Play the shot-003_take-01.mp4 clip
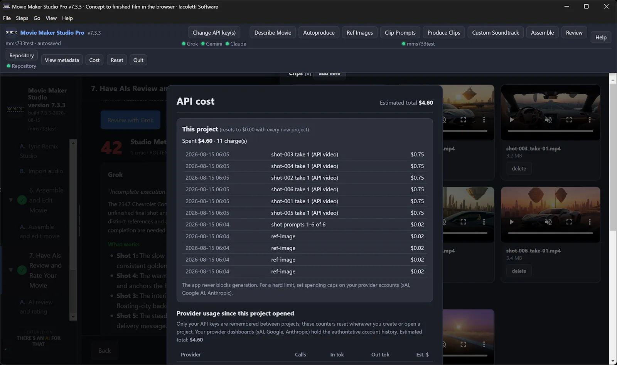This screenshot has width=617, height=365. (511, 120)
